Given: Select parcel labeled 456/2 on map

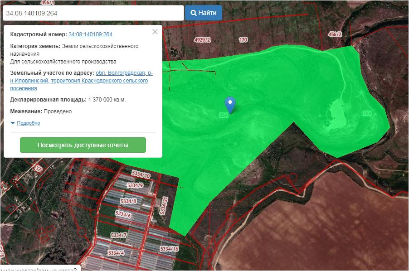Looking at the screenshot, I should click(335, 35).
